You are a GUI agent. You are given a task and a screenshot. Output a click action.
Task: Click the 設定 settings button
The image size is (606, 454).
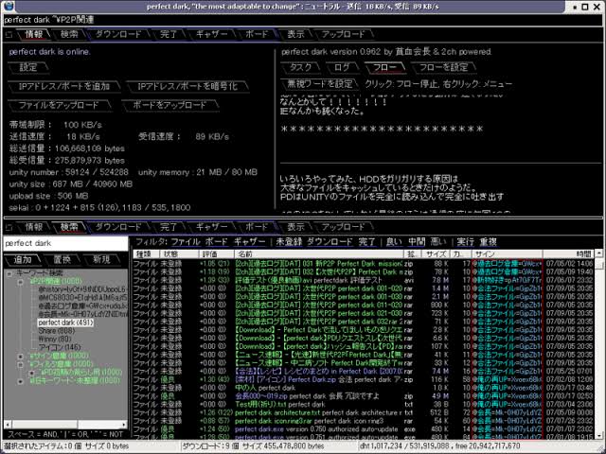pos(28,67)
